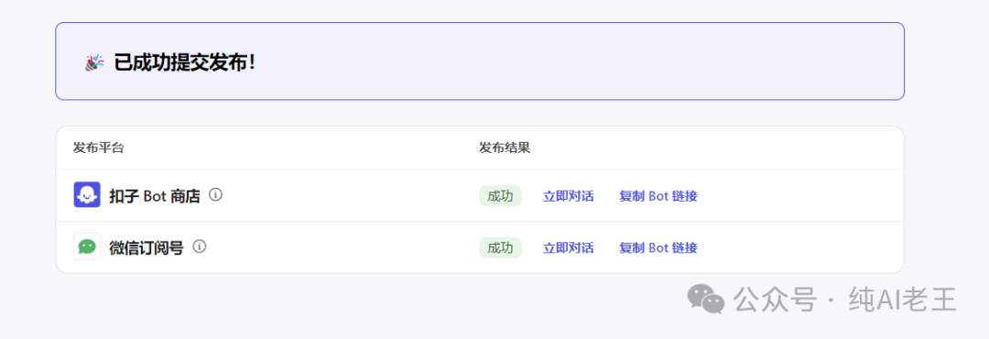The image size is (989, 339).
Task: Click the 扣子 Bot 商店 platform name
Action: pos(155,196)
